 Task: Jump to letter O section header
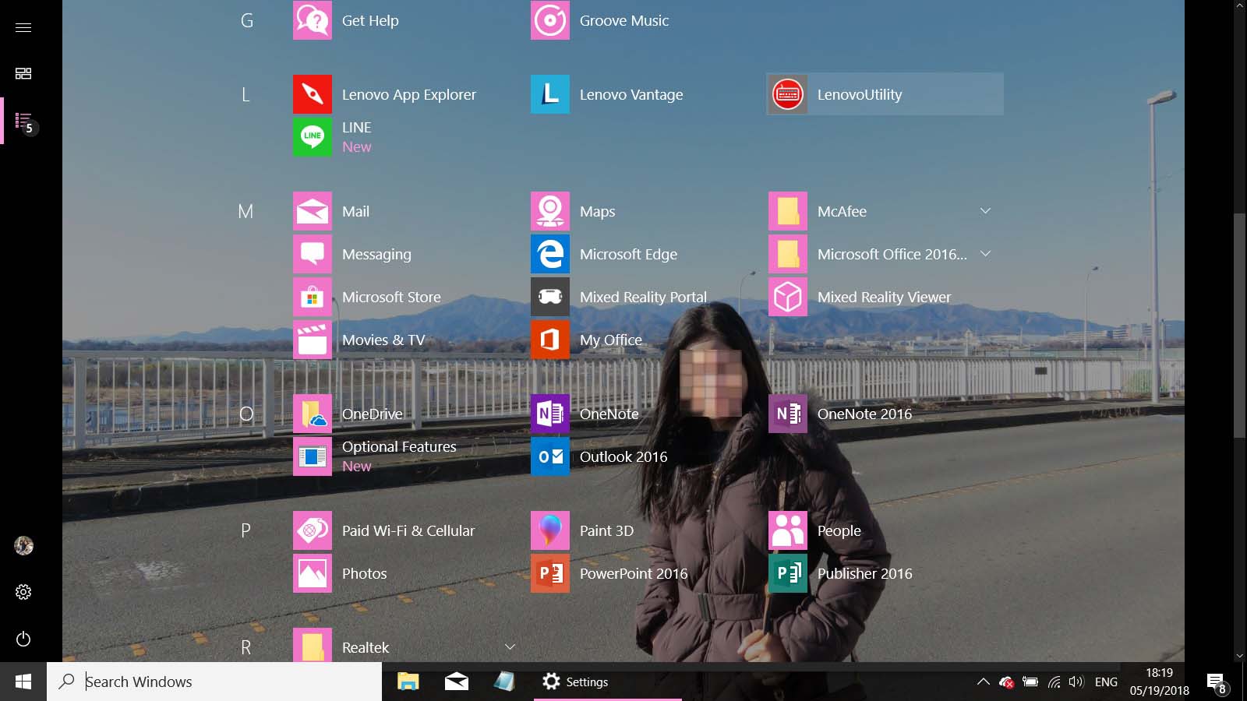point(246,414)
